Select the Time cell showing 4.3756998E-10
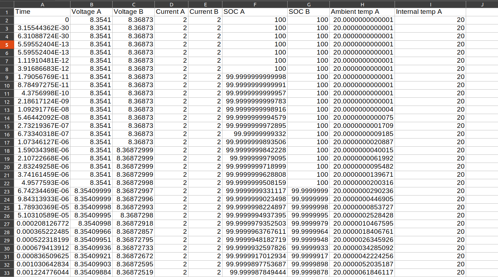Screen dimensions: 498x277 pos(42,93)
